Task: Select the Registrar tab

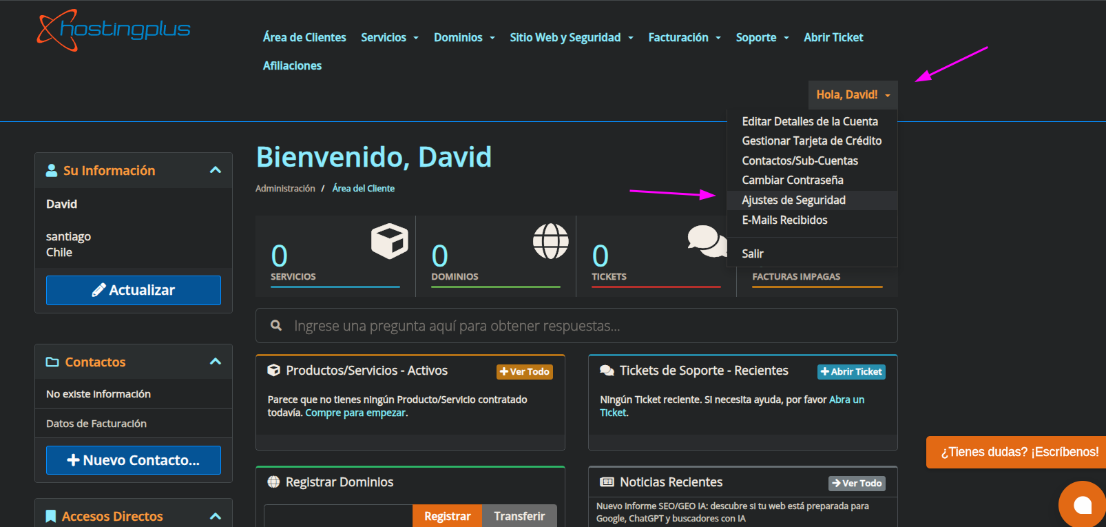Action: (448, 516)
